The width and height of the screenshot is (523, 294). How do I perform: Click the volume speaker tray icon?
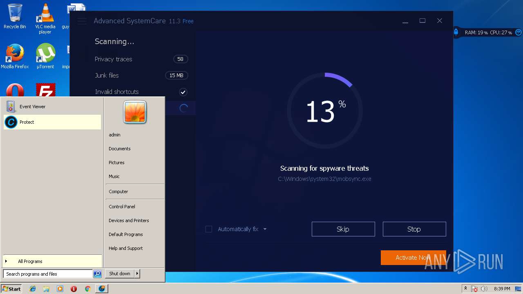[484, 289]
